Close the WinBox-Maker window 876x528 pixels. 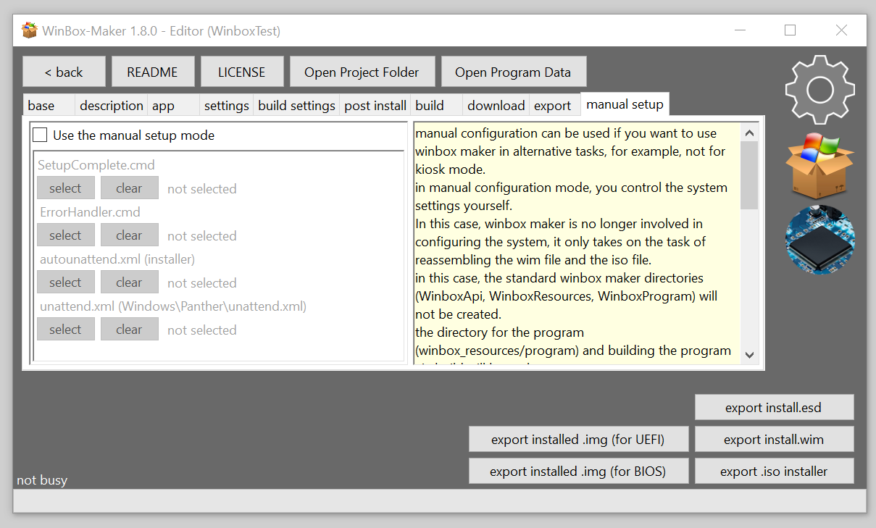[841, 30]
